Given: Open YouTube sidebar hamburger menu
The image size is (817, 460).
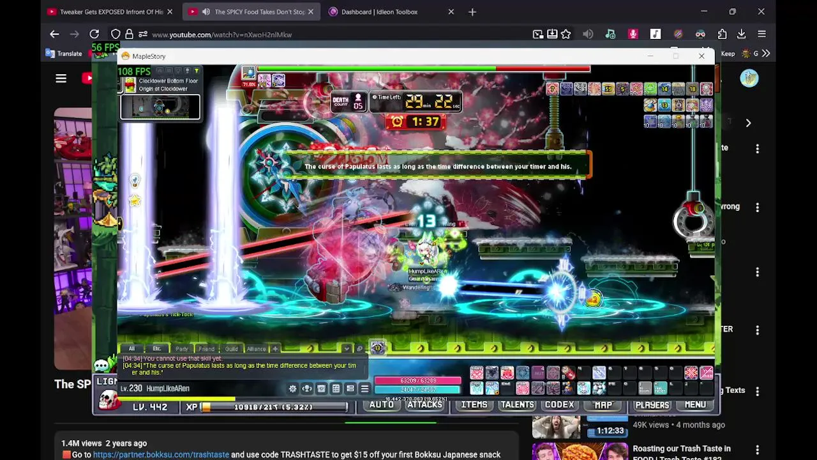Looking at the screenshot, I should coord(61,79).
